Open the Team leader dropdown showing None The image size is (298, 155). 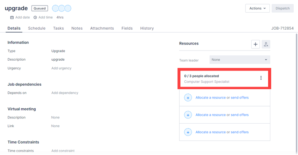(x=240, y=60)
